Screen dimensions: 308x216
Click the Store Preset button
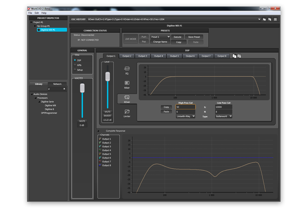194,37
